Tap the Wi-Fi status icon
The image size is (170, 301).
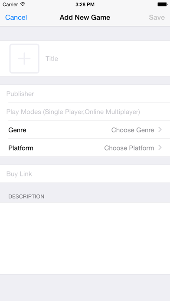tap(23, 4)
